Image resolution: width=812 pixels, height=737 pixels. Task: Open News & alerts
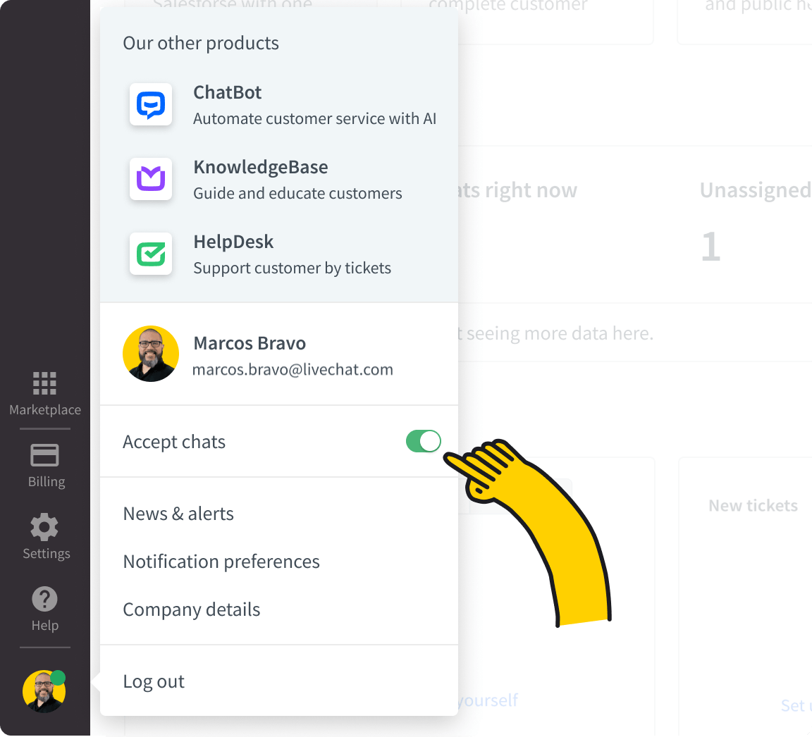coord(178,514)
